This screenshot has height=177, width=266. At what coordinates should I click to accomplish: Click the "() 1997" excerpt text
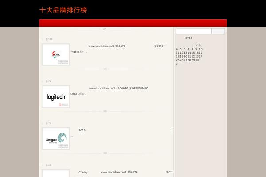159,46
